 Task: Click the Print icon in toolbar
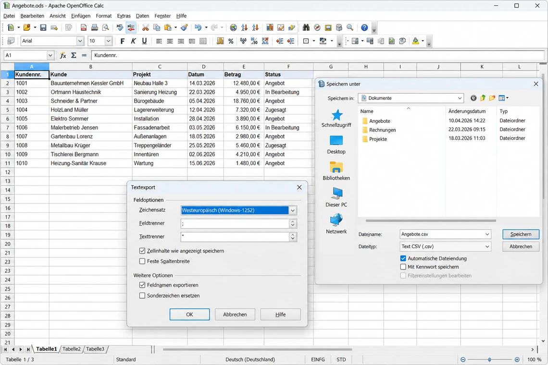pos(94,27)
